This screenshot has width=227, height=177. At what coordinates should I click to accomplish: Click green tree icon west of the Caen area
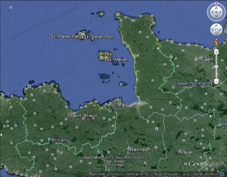pos(158,48)
